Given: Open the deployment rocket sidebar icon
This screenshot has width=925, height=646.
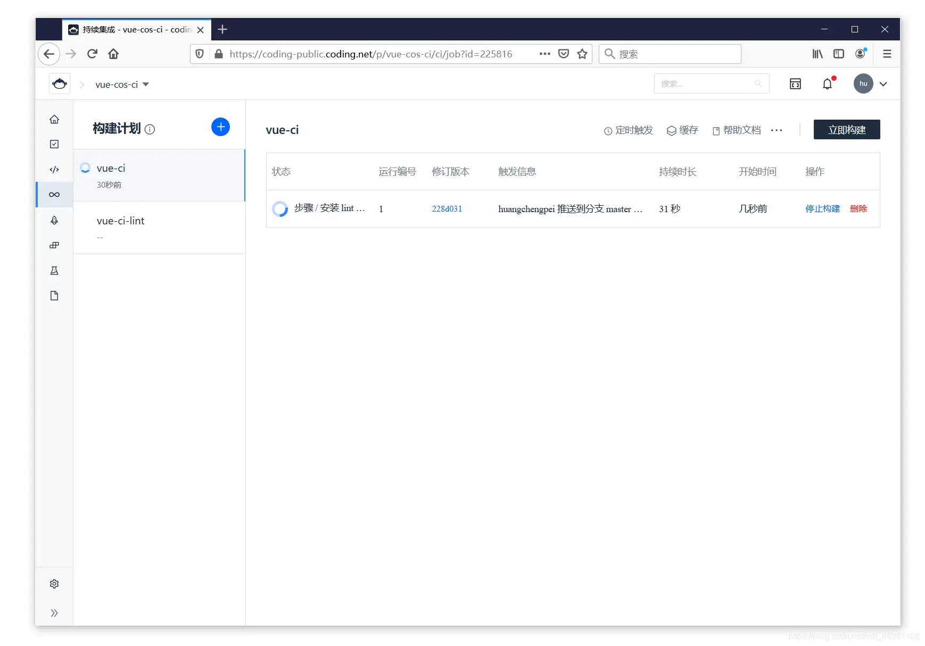Looking at the screenshot, I should pyautogui.click(x=54, y=220).
